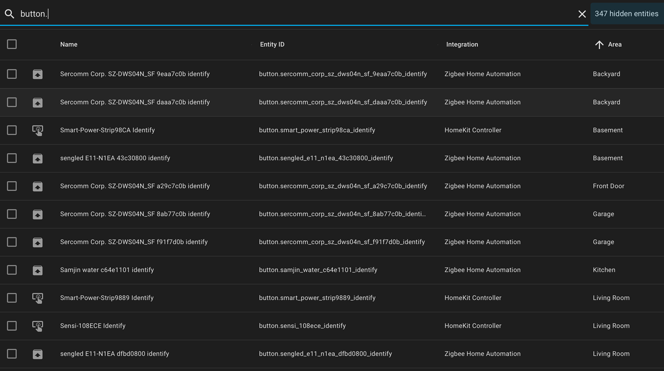
Task: Click the Area sort arrow
Action: click(x=599, y=44)
